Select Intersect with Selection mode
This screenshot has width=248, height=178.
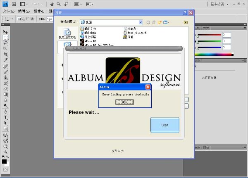32,19
